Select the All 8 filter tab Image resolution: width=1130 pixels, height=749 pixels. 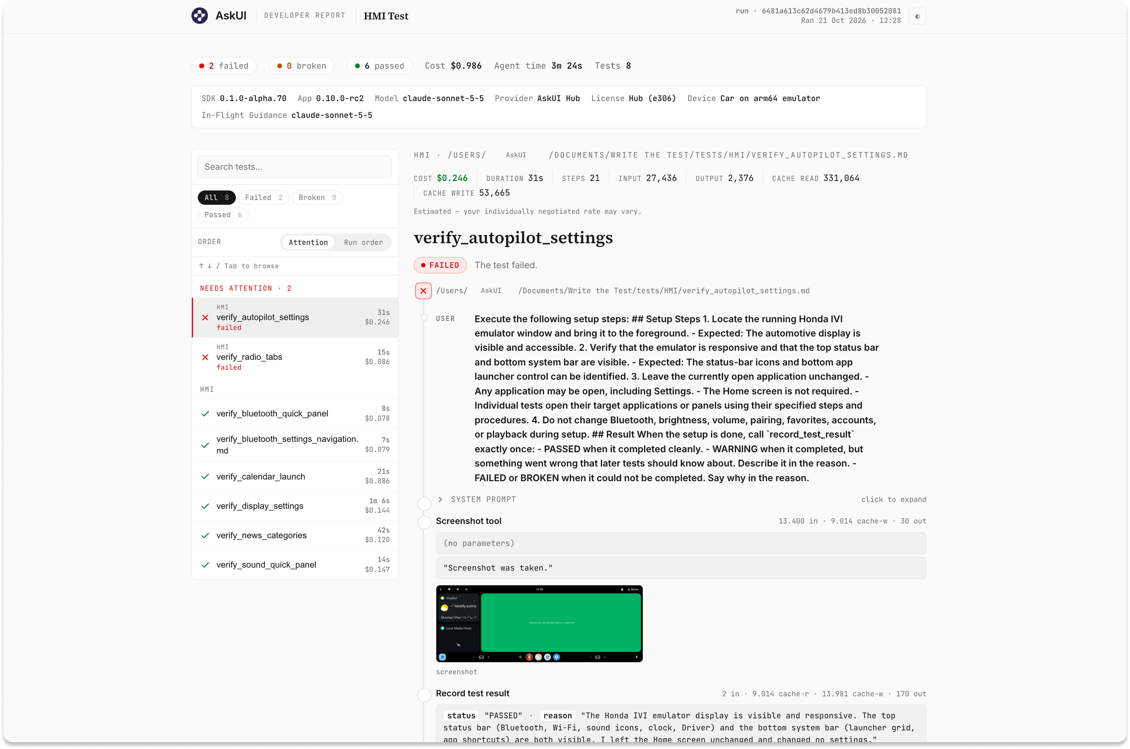click(216, 198)
